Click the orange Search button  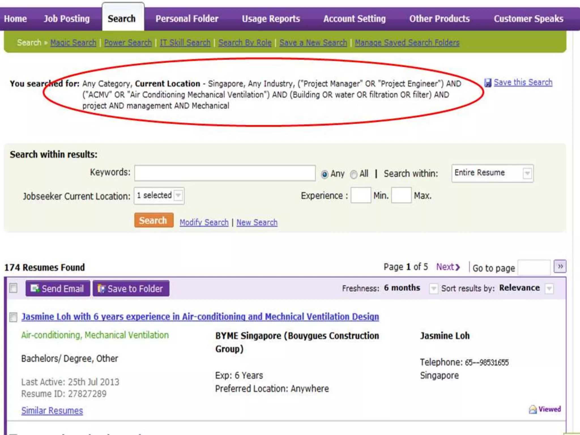[153, 220]
